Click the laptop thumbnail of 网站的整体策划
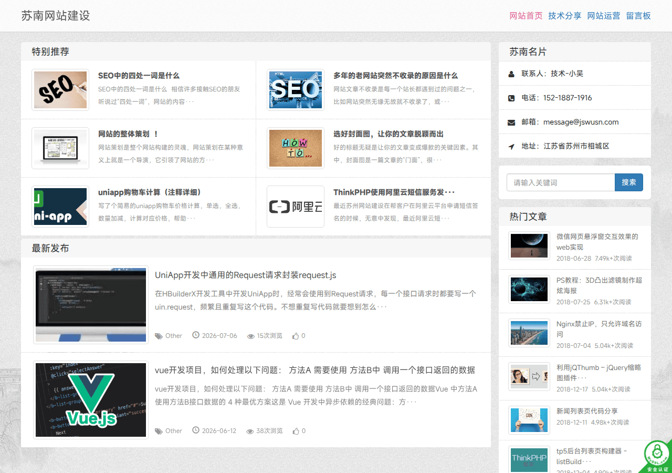This screenshot has height=473, width=672. coord(60,148)
